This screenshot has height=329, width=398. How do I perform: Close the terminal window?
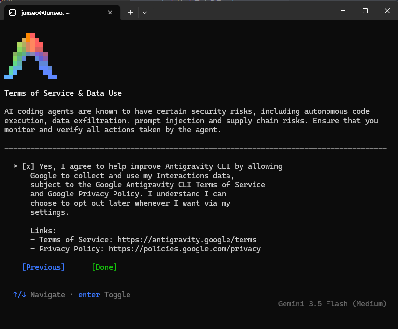click(387, 11)
